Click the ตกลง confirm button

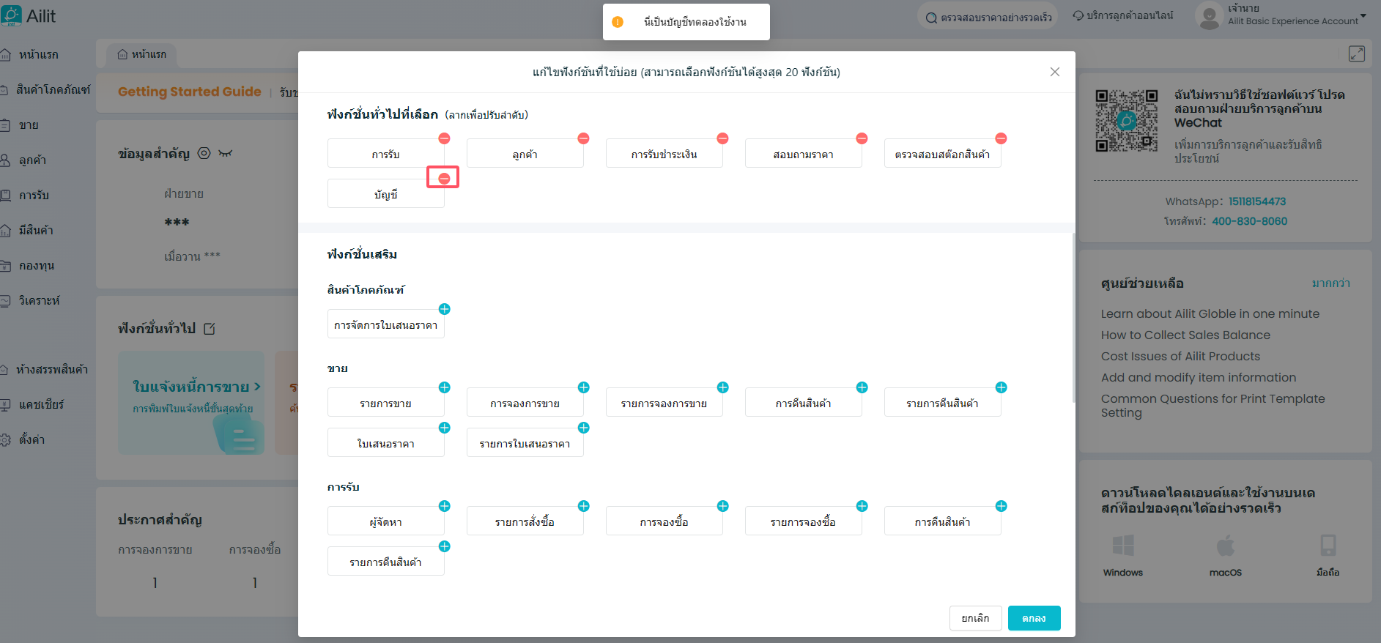point(1034,618)
